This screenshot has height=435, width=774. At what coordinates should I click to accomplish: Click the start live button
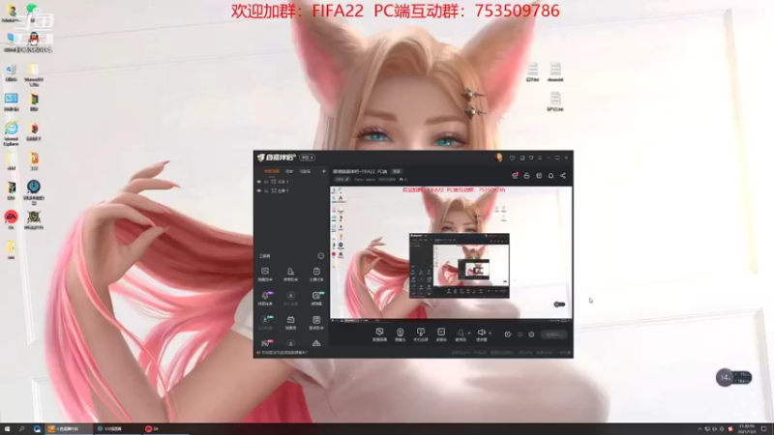tap(553, 334)
